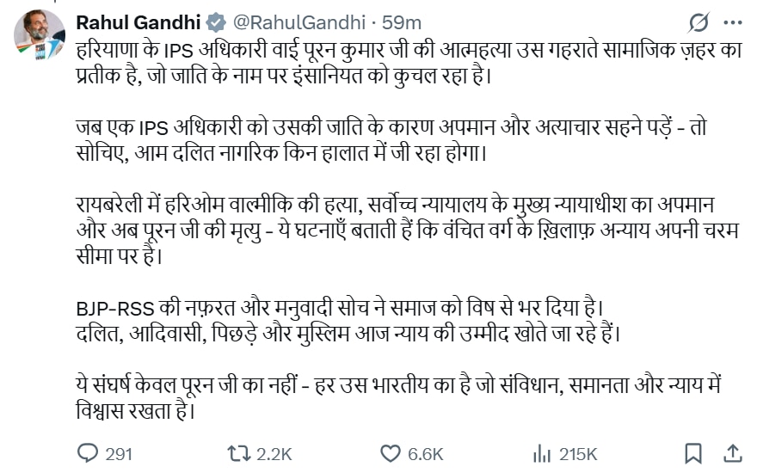The height and width of the screenshot is (473, 757).
Task: Click the 291 replies count
Action: tap(118, 453)
